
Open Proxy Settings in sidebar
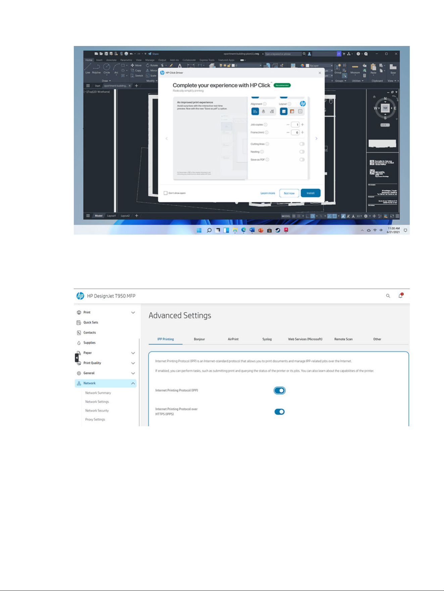(x=95, y=420)
